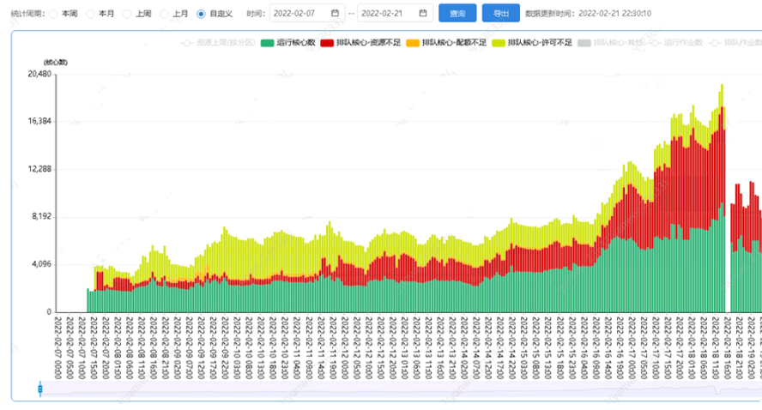Toggle the 运行核心数 green legend series

288,42
